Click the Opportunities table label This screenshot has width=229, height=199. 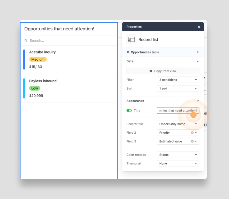coord(145,52)
